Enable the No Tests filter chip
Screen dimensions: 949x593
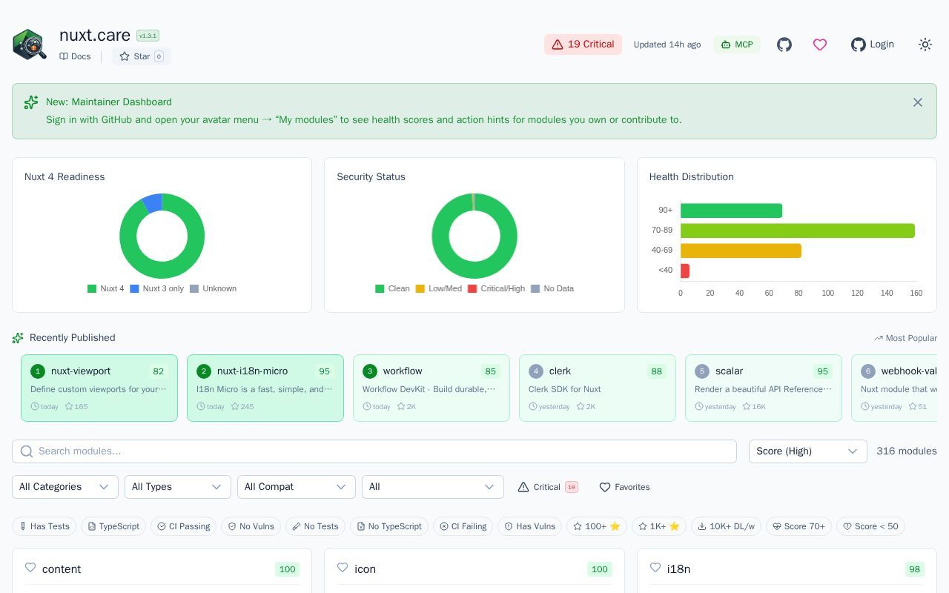315,526
